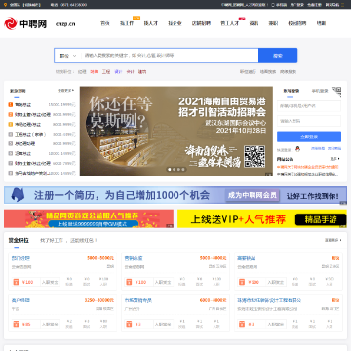Click the cnzp.cn domain text beside logo

(x=65, y=24)
